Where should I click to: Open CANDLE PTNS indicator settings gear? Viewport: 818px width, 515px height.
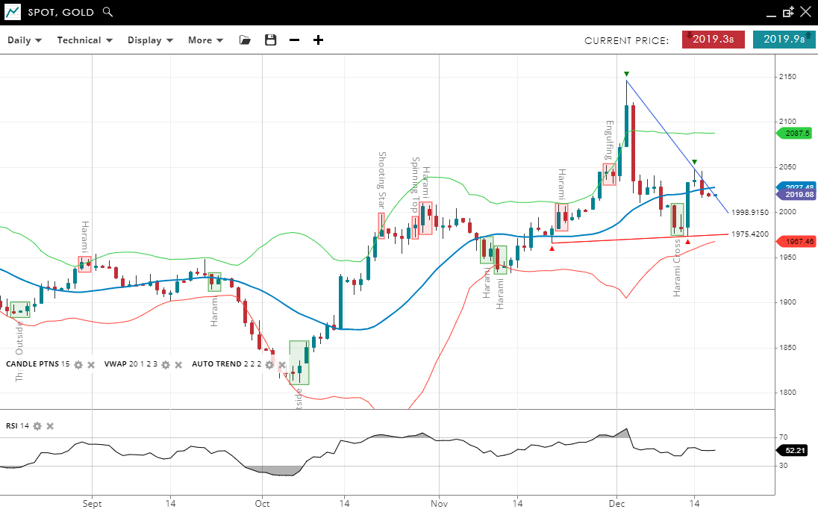(x=78, y=364)
